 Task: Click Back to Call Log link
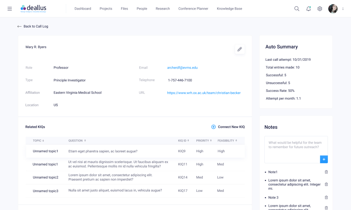[x=33, y=26]
